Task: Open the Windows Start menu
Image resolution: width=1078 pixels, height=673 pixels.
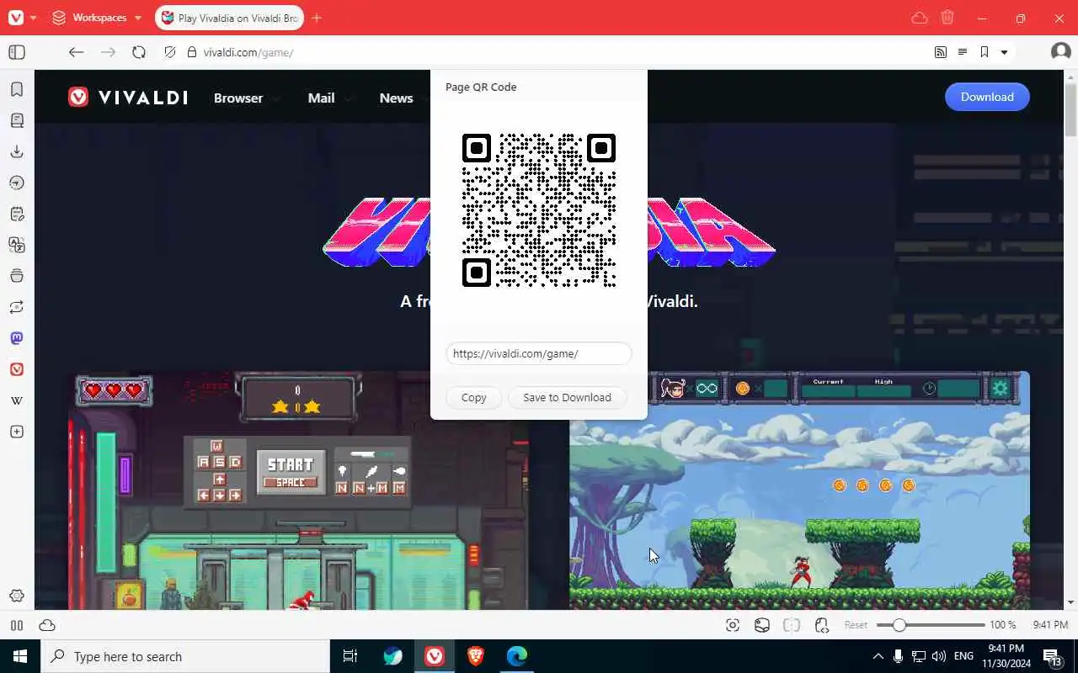Action: (20, 656)
